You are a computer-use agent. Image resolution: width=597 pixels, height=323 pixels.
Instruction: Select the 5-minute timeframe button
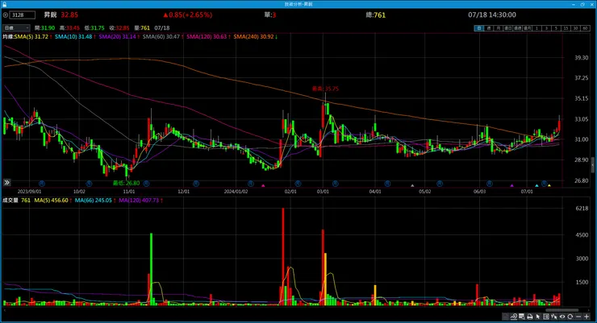pos(556,28)
